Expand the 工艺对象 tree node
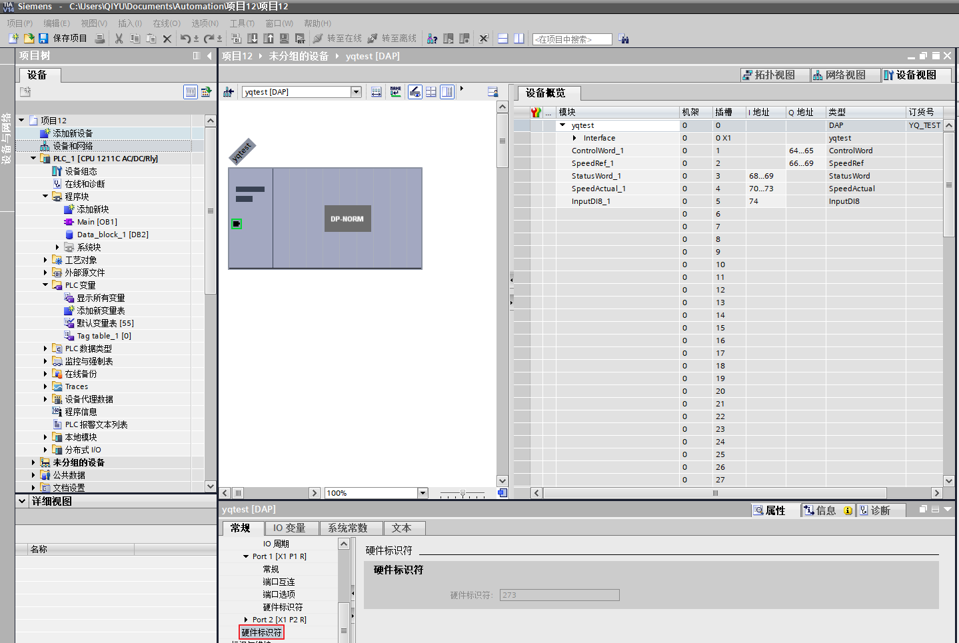Image resolution: width=959 pixels, height=643 pixels. 45,260
